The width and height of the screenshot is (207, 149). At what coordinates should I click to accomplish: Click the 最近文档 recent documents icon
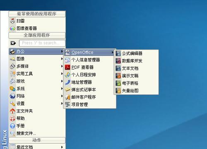coord(12,147)
